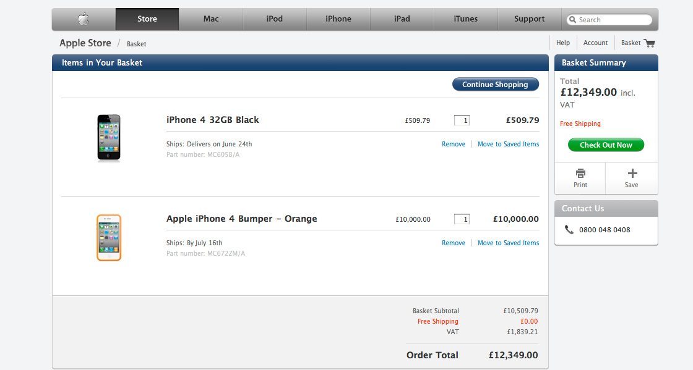Click the search magnifier icon
This screenshot has width=693, height=370.
pyautogui.click(x=573, y=20)
